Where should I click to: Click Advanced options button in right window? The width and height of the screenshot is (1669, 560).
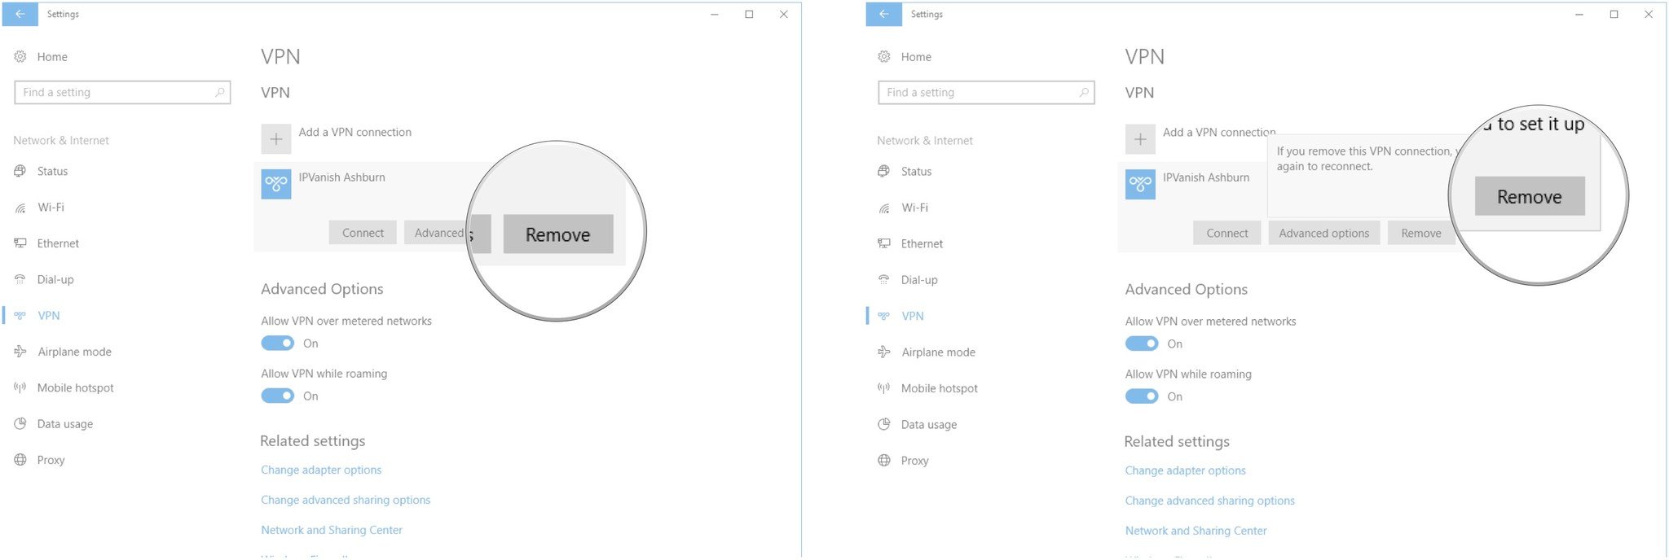pyautogui.click(x=1323, y=233)
